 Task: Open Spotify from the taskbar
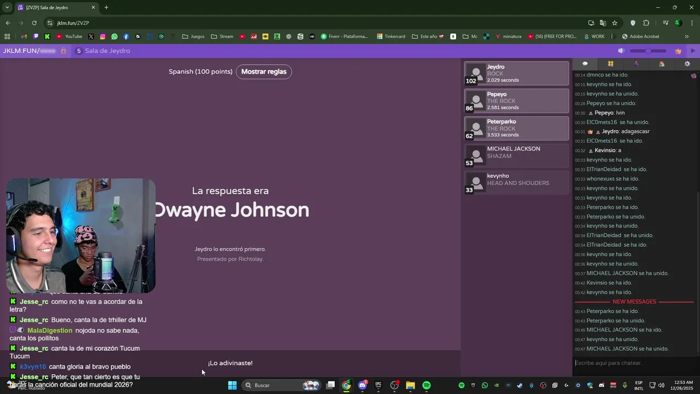pos(427,385)
